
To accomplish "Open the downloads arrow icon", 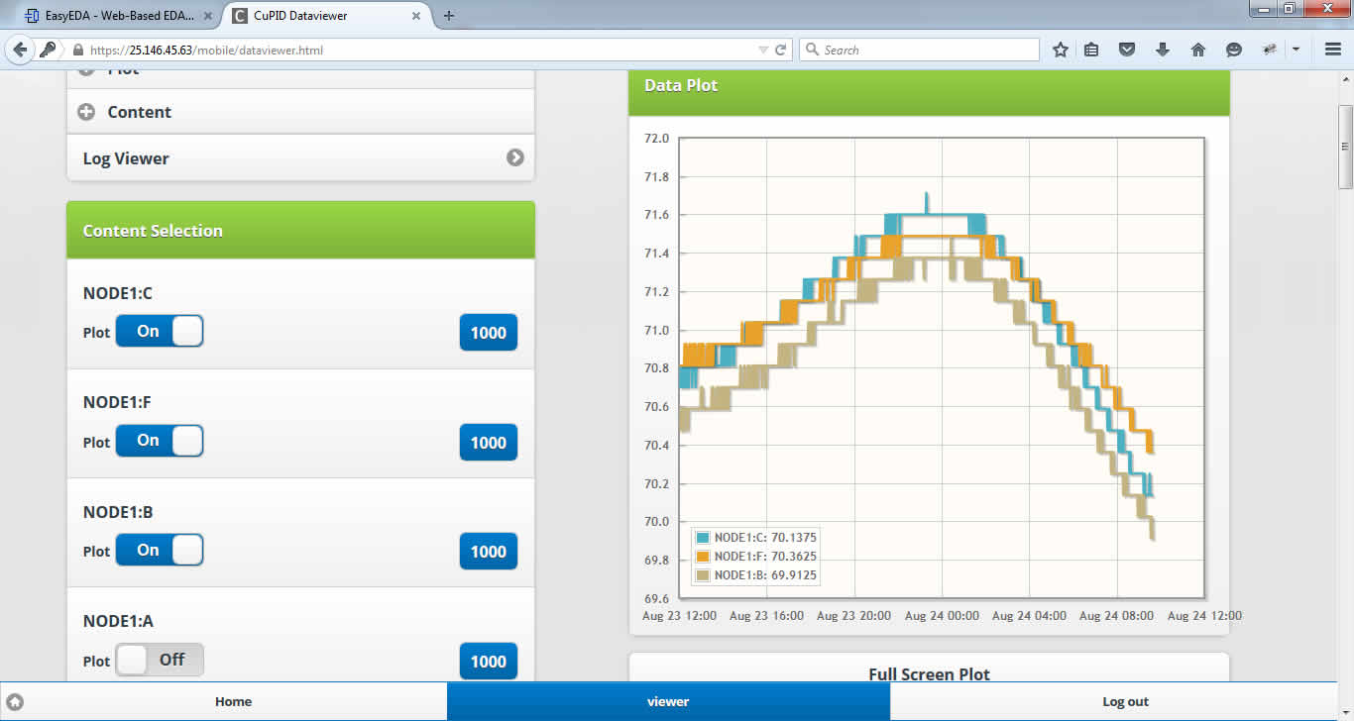I will [1163, 50].
